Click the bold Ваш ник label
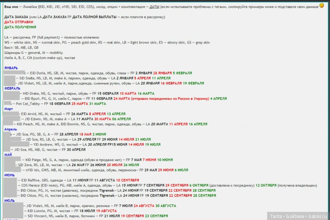Viewport: 330px width, 220px height. [11, 7]
